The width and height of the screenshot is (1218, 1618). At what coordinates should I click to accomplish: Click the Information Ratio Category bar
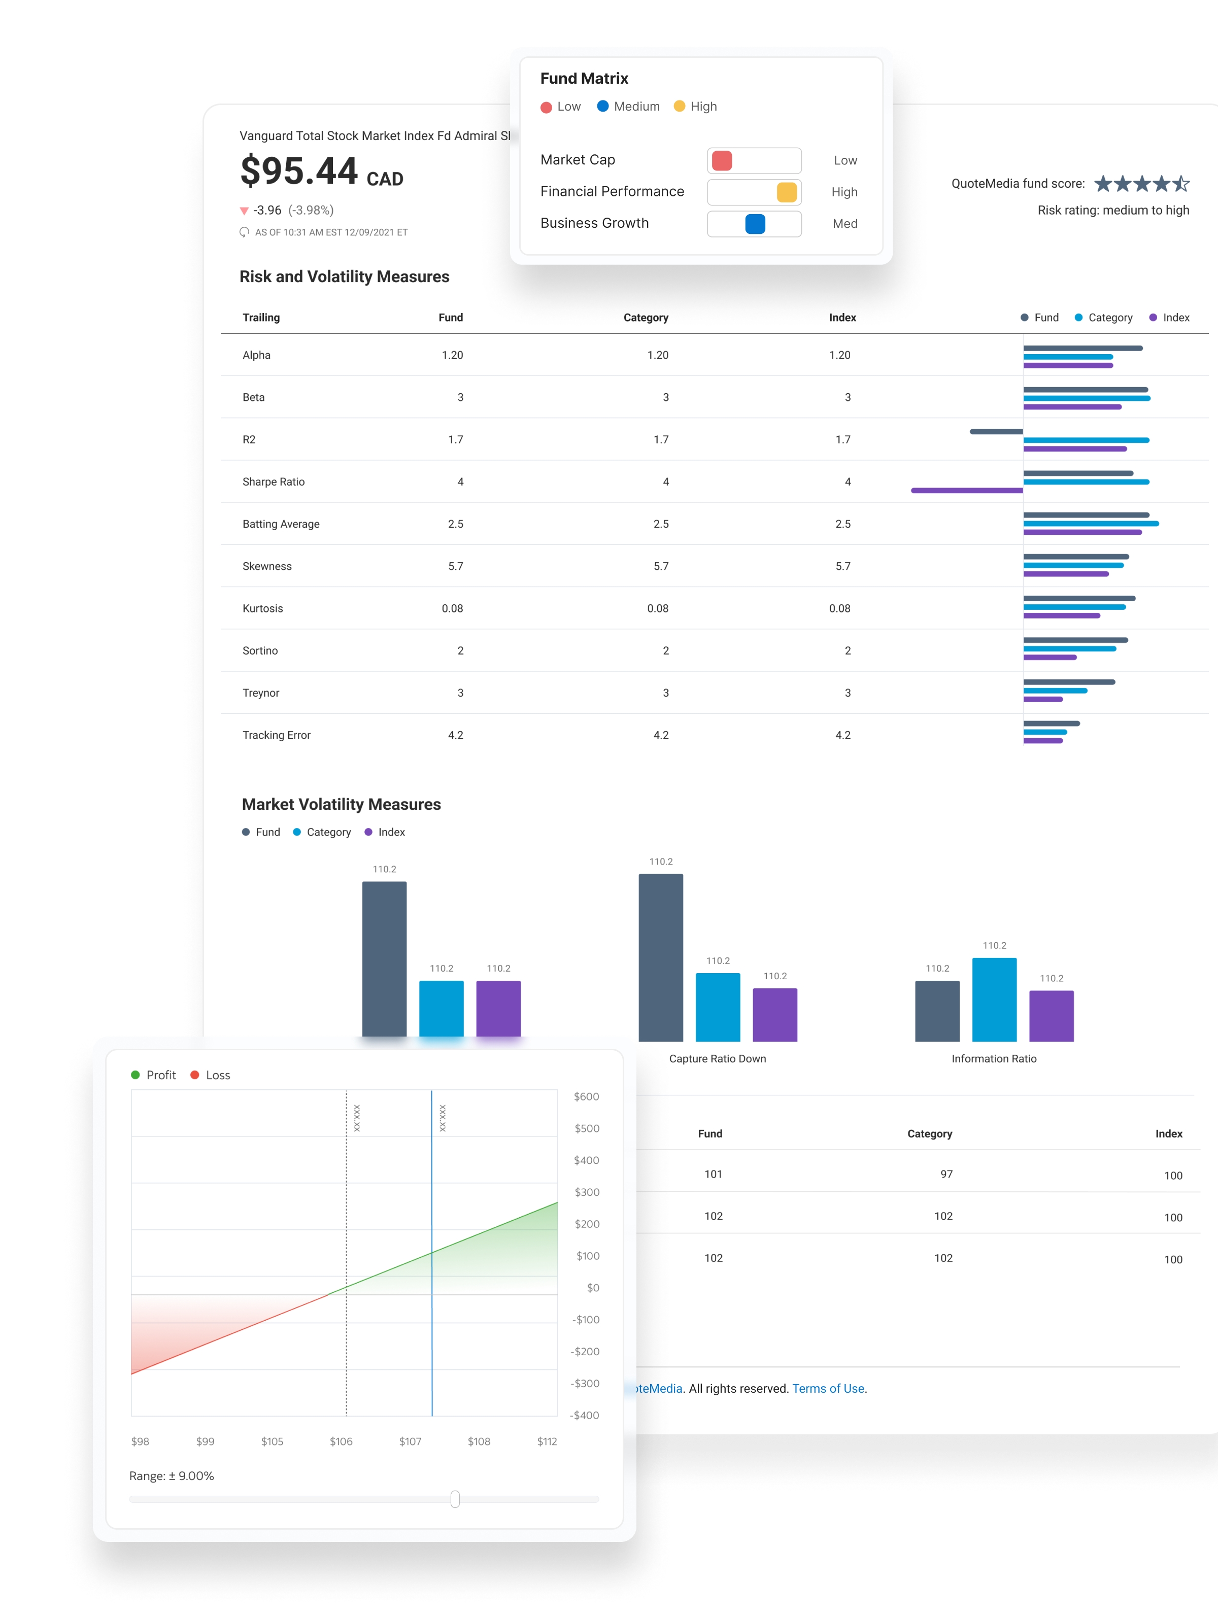click(994, 999)
